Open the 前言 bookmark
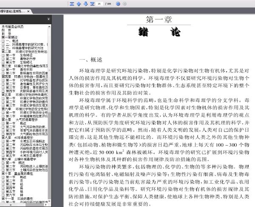Image resolution: width=255 pixels, height=207 pixels. (x=6, y=30)
